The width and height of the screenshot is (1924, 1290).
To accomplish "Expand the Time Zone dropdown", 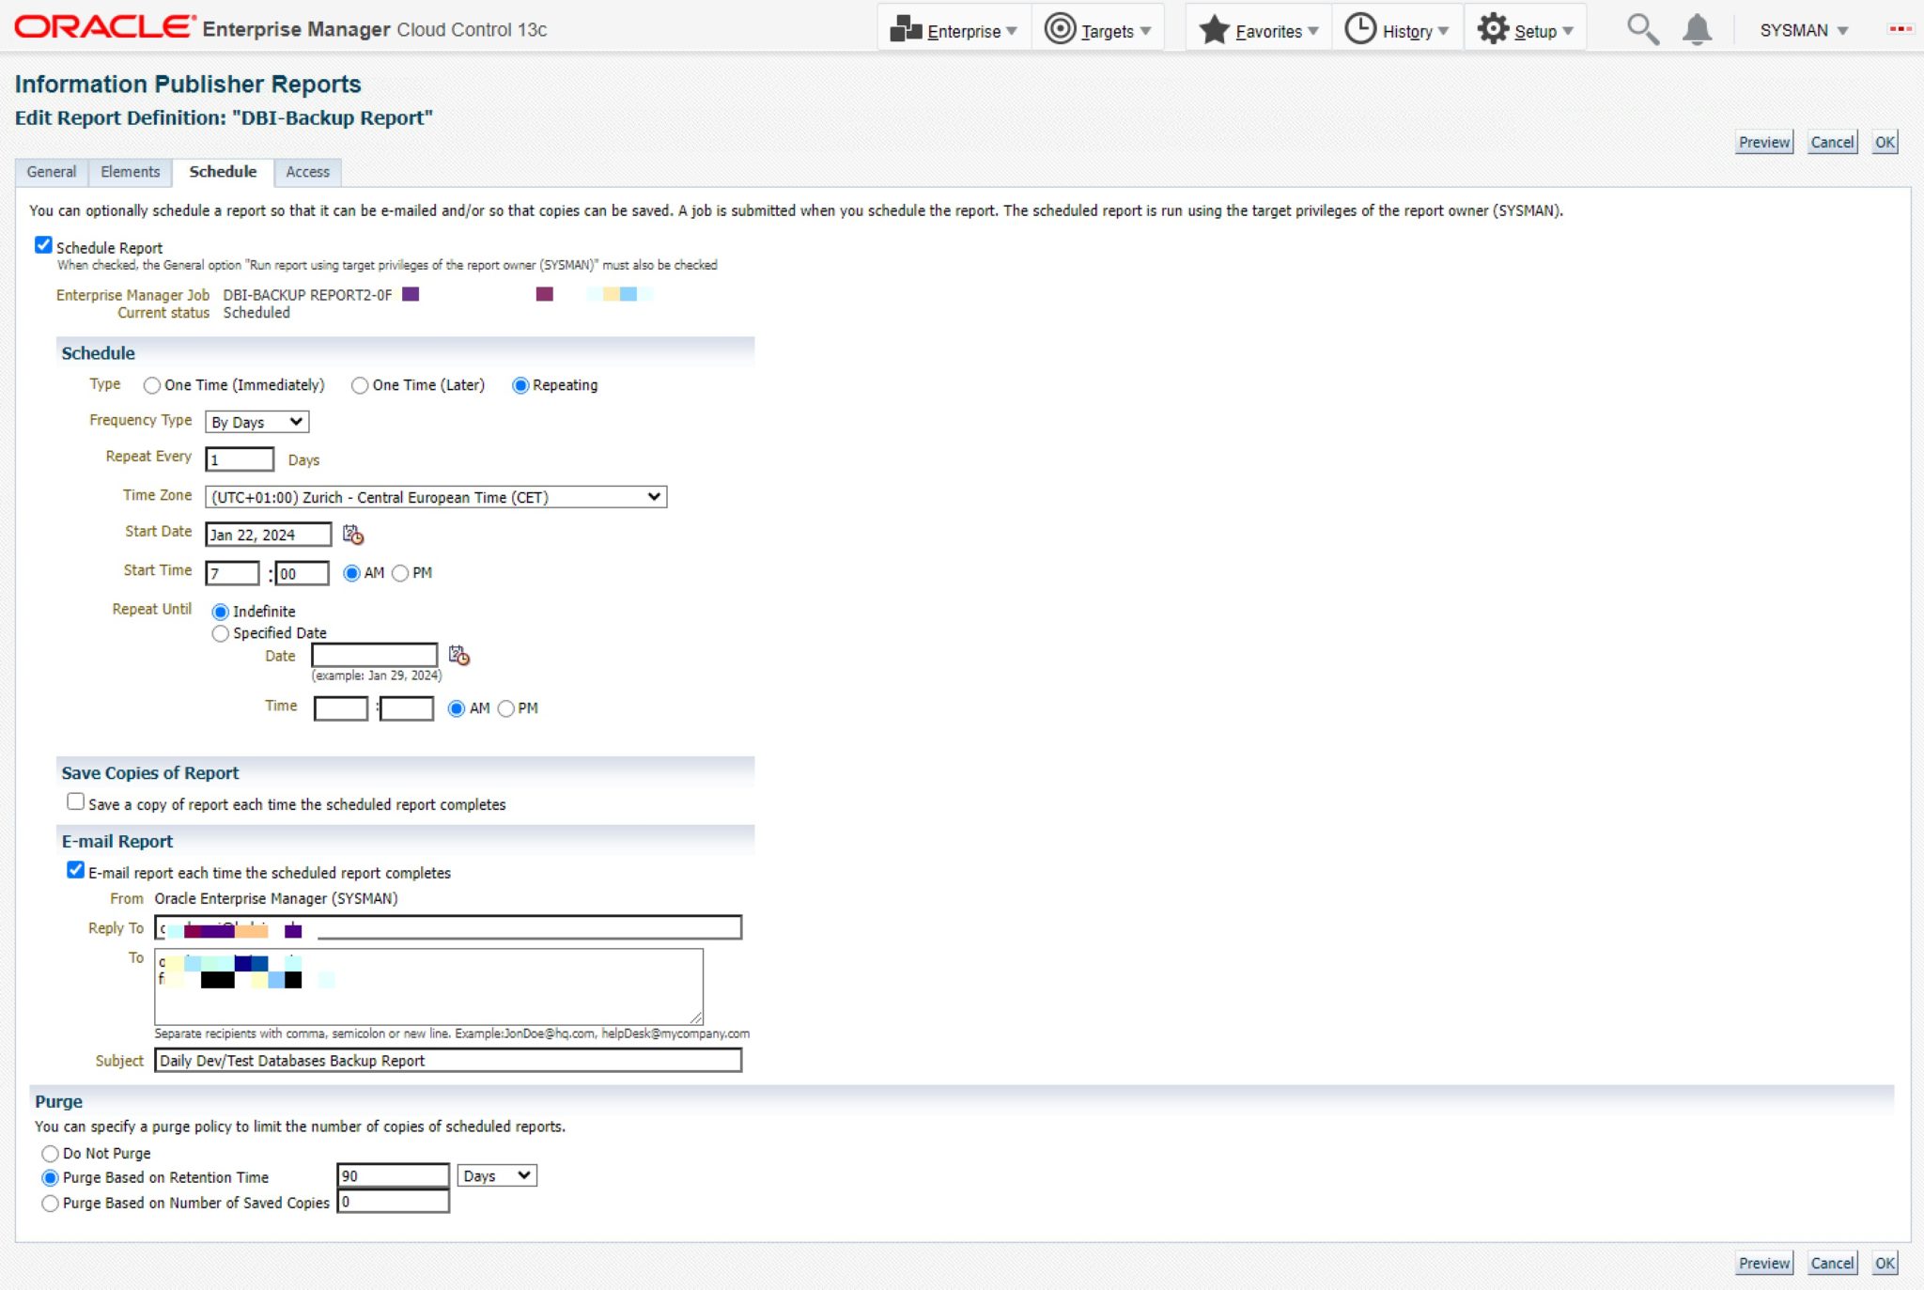I will (436, 497).
